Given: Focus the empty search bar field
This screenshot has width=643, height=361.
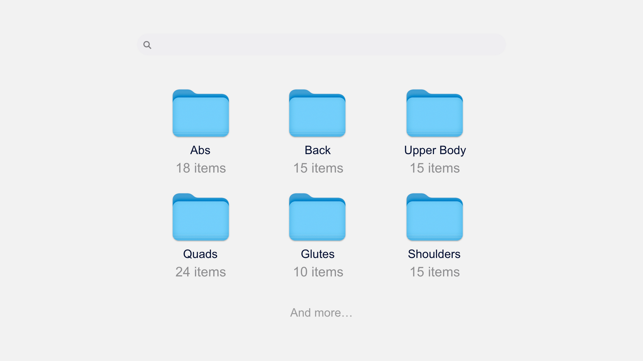Looking at the screenshot, I should coord(327,45).
